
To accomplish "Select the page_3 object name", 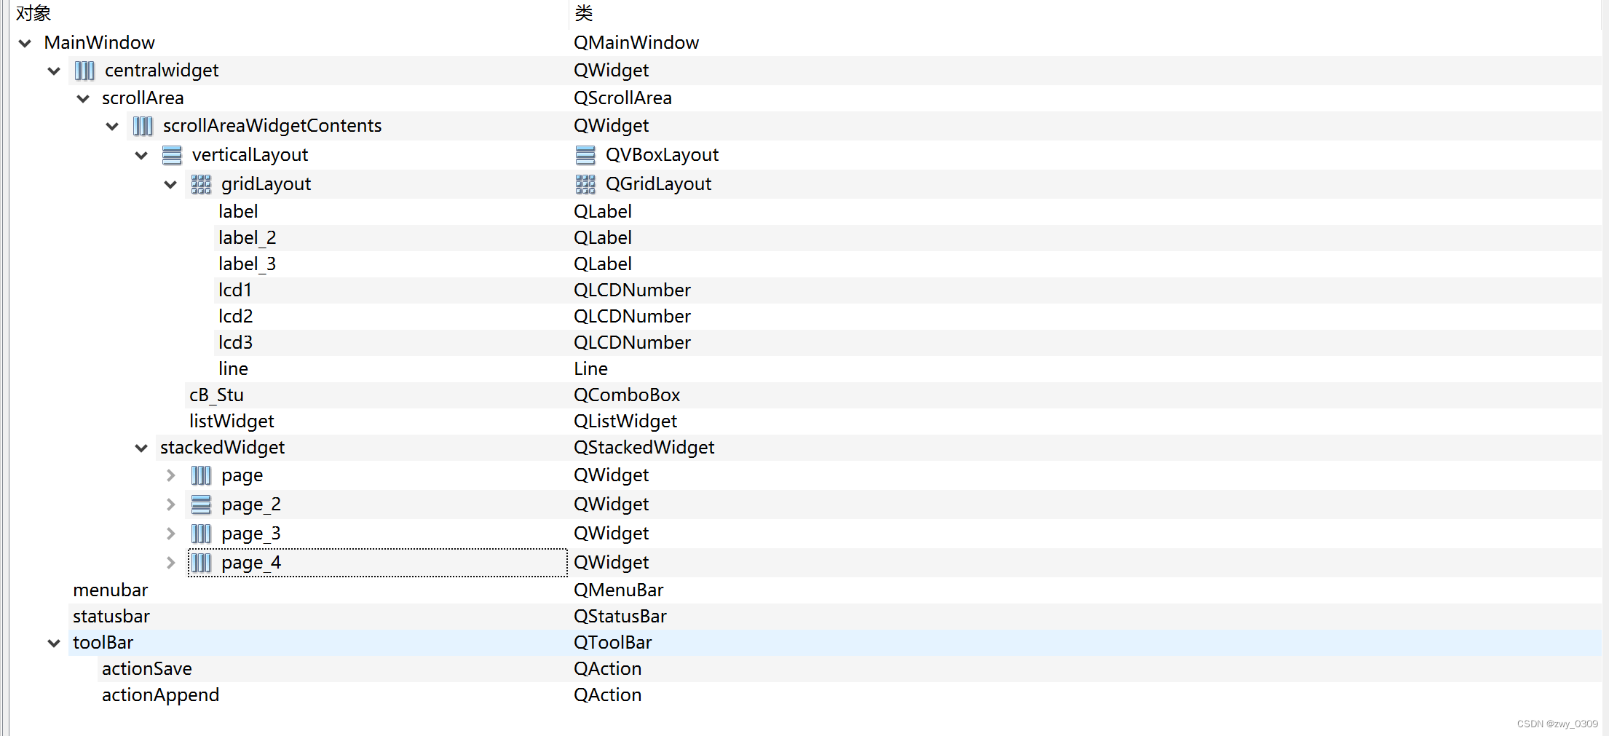I will click(251, 534).
